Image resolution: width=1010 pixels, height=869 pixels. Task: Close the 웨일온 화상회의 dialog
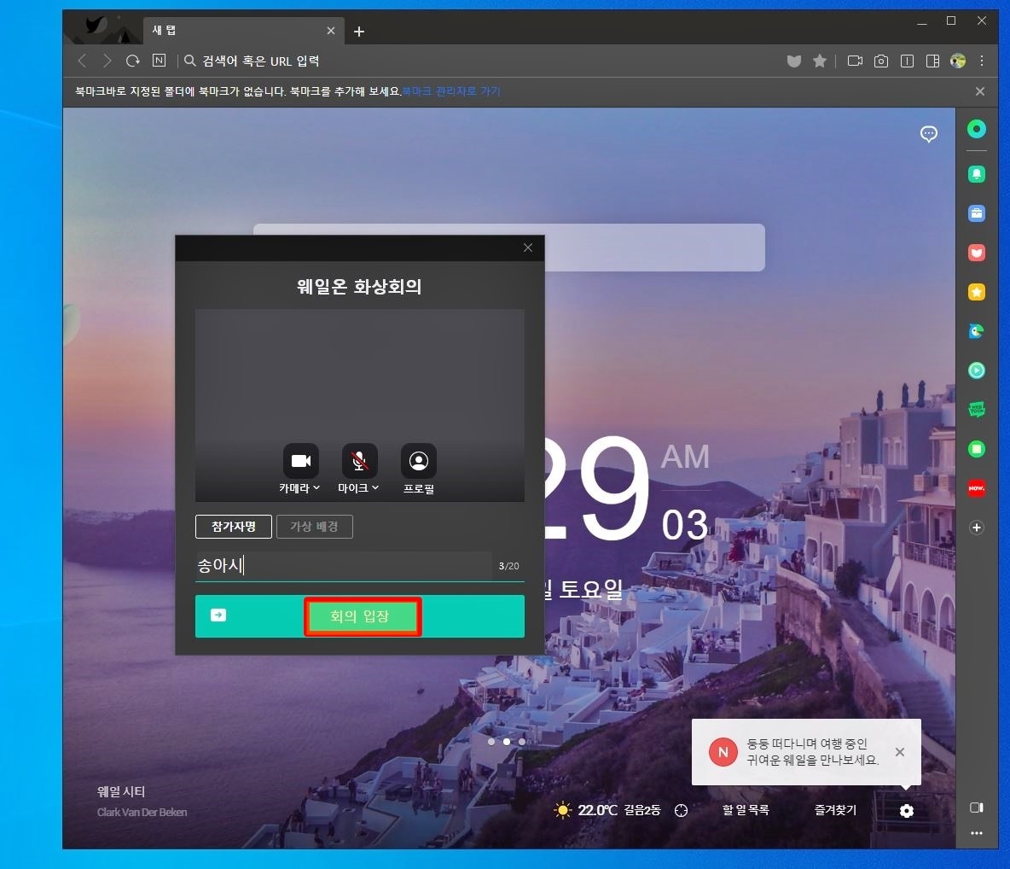pyautogui.click(x=527, y=248)
